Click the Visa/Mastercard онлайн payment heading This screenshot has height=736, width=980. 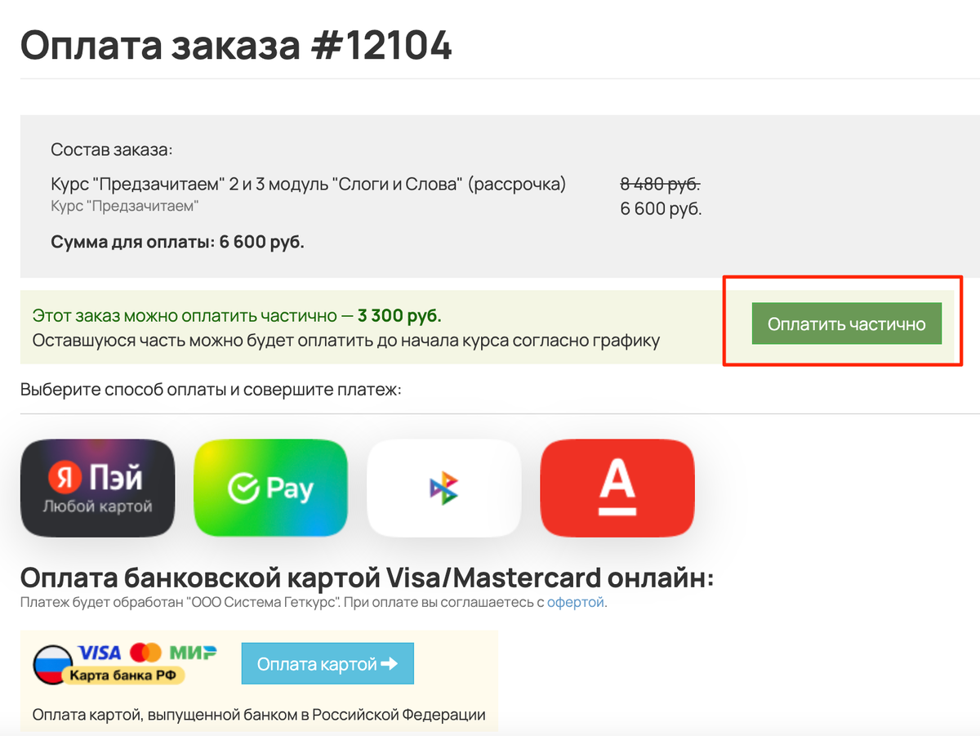[367, 578]
